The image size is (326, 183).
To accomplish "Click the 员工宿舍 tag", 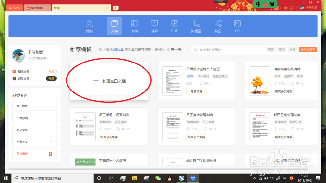I will point(208,122).
